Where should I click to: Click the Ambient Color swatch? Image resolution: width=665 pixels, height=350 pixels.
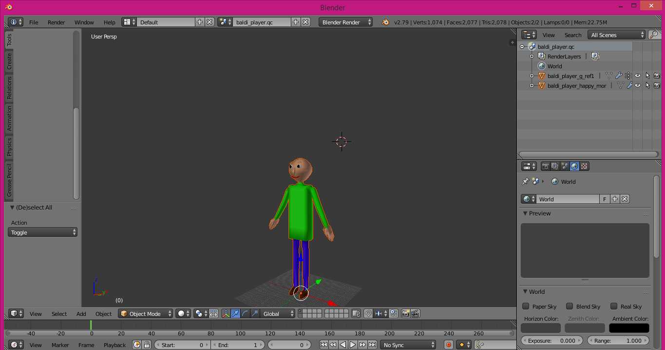coord(629,328)
